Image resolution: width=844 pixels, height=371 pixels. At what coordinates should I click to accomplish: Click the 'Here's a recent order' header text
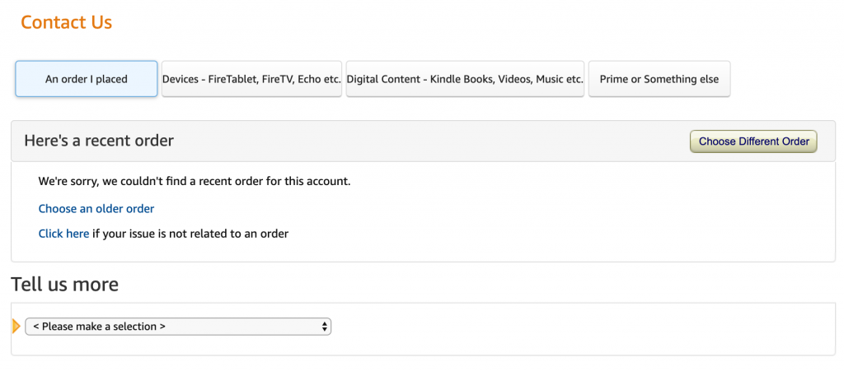coord(99,141)
